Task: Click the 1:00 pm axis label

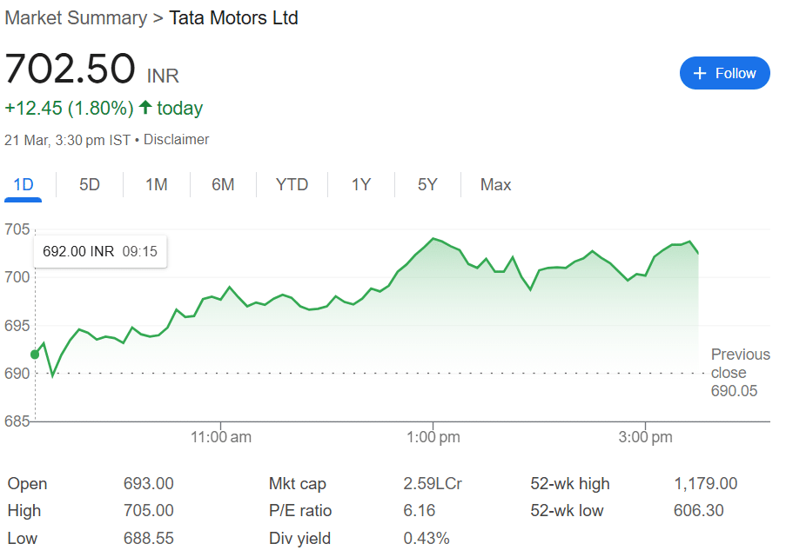Action: coord(433,437)
